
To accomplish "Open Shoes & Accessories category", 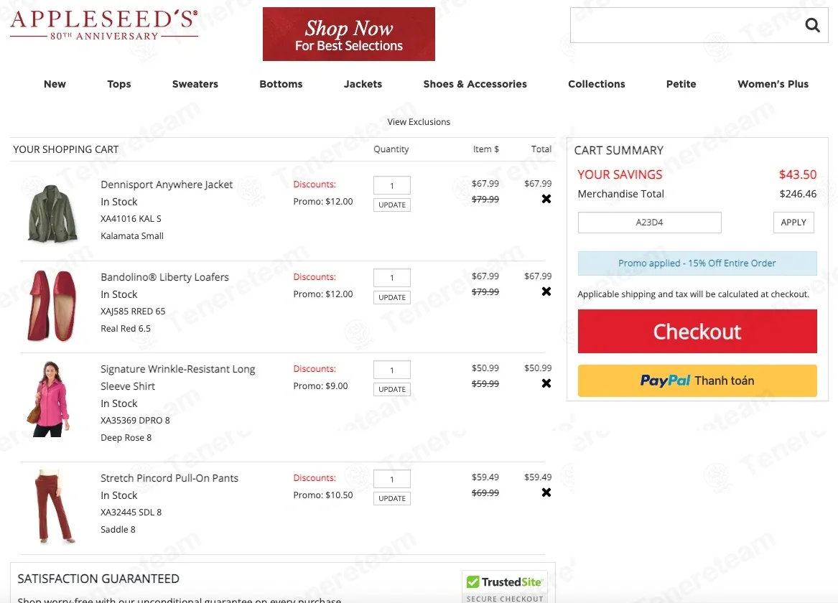I will [x=475, y=84].
